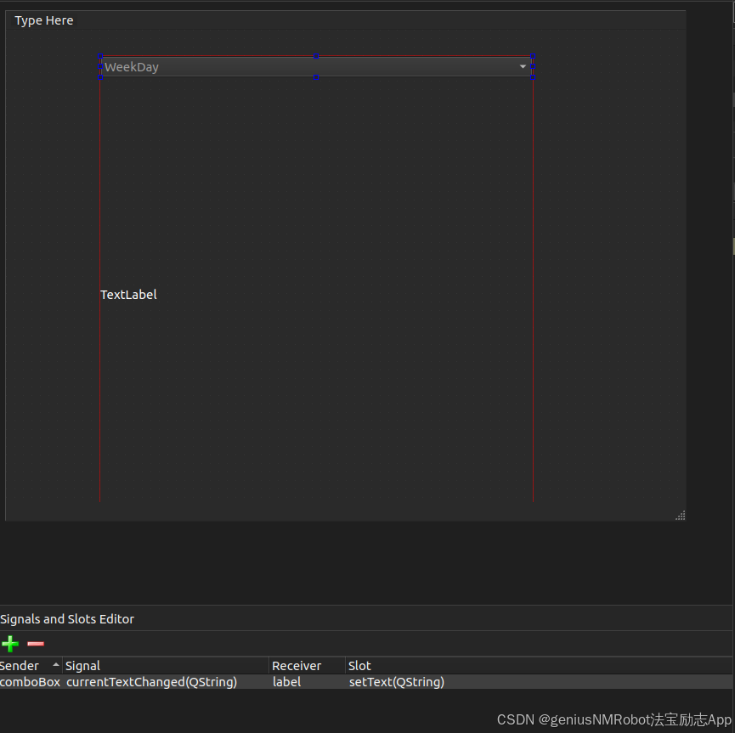735x733 pixels.
Task: Click the Signal column header
Action: (82, 665)
